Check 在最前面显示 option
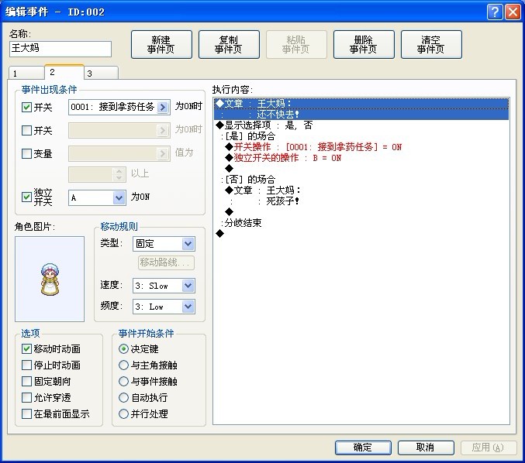This screenshot has height=463, width=525. 26,414
